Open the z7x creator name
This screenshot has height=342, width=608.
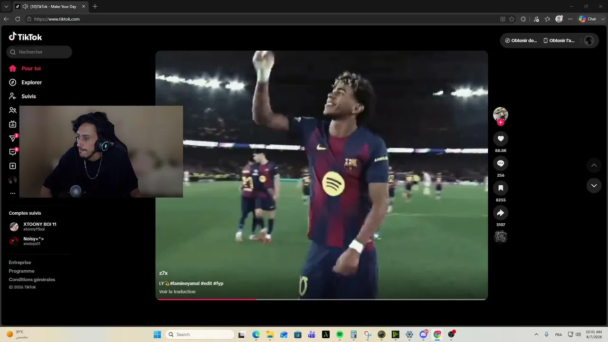163,273
